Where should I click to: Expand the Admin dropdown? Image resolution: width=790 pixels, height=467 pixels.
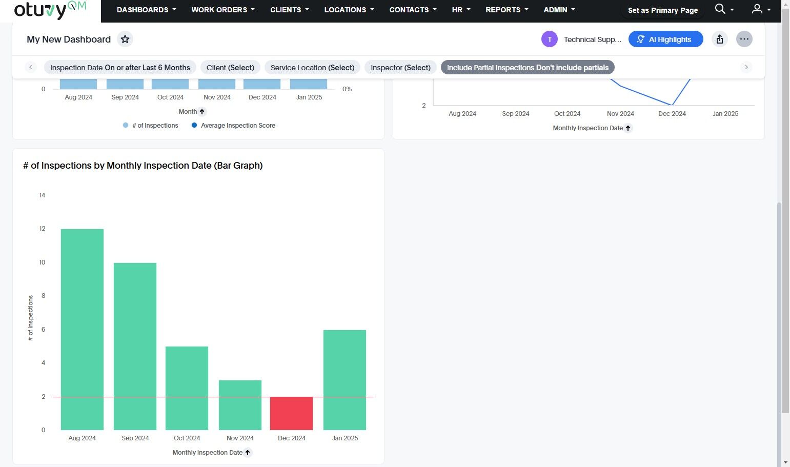[559, 10]
